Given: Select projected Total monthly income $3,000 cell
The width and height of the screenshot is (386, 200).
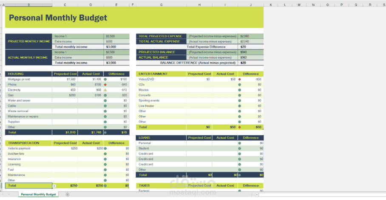Looking at the screenshot, I should click(x=116, y=47).
